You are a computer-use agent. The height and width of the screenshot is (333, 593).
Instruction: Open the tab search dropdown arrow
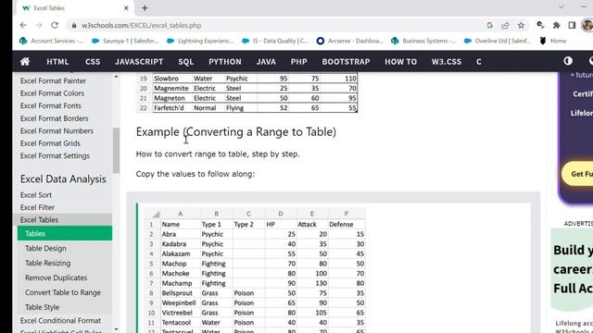click(x=561, y=6)
